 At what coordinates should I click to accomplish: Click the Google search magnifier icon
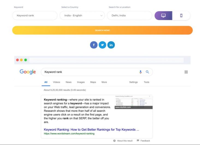(x=147, y=72)
